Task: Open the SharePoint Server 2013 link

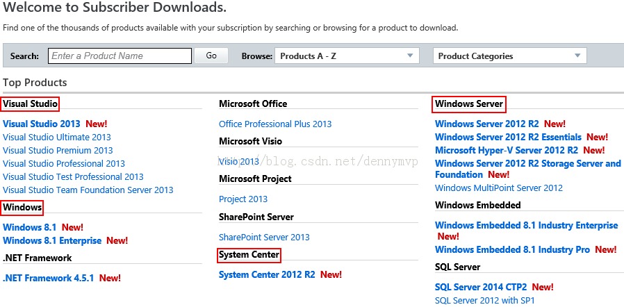Action: click(x=264, y=238)
